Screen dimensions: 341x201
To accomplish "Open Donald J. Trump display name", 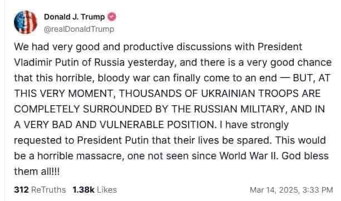I will click(x=75, y=17).
